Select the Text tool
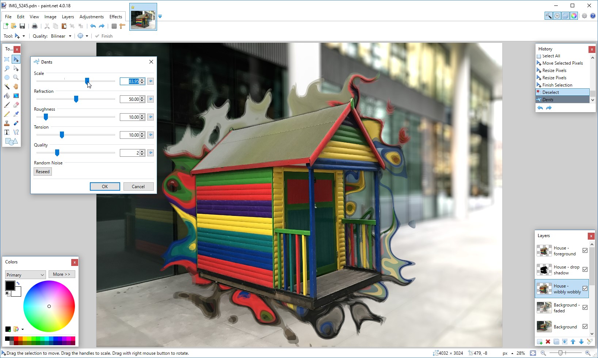 coord(6,132)
